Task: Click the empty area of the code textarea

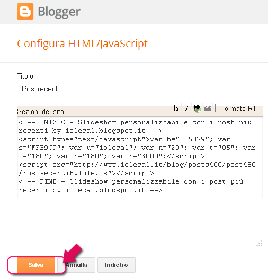Action: tap(140, 219)
